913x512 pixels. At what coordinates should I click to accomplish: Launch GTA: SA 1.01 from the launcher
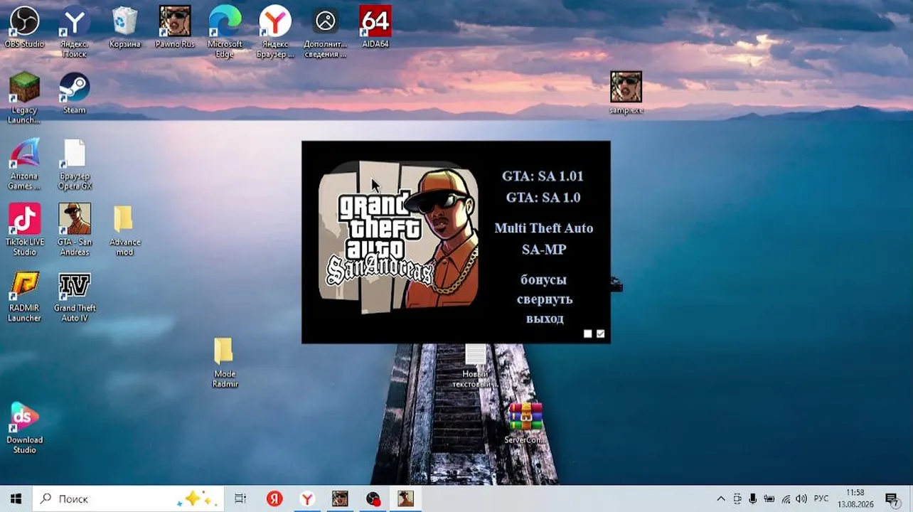[543, 176]
